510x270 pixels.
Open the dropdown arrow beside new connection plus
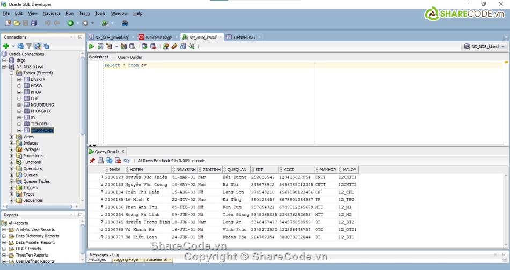pyautogui.click(x=13, y=47)
